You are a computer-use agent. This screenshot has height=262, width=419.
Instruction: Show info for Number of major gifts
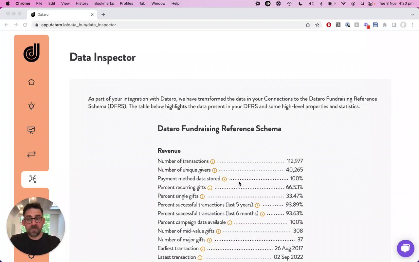(x=209, y=240)
